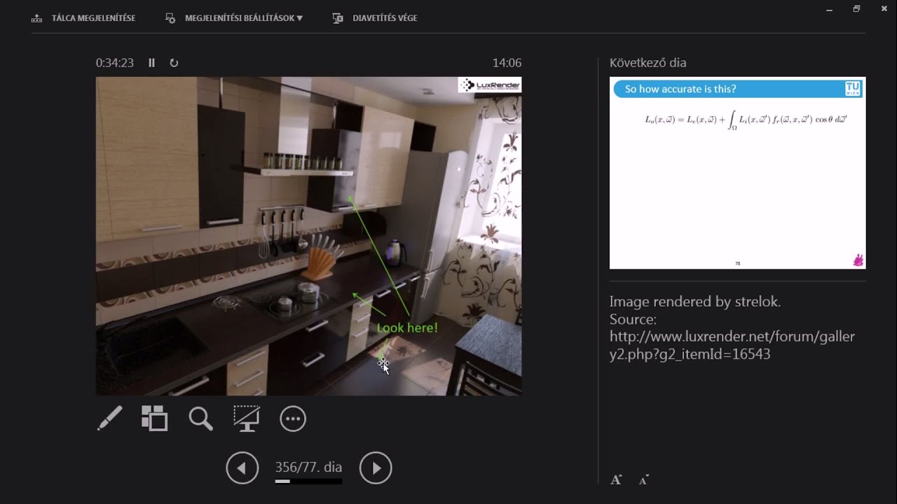This screenshot has height=504, width=897.
Task: Click the slide progress bar
Action: coord(308,482)
